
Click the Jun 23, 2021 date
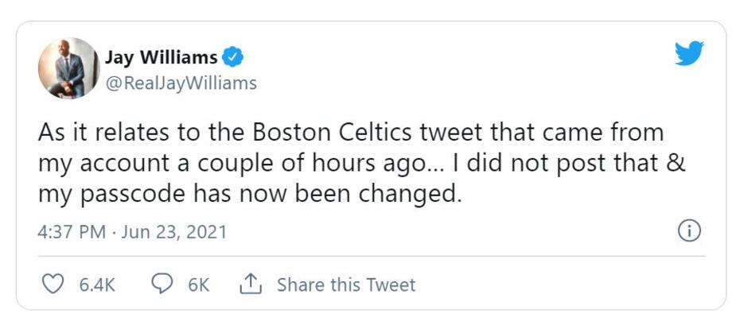[x=178, y=232]
